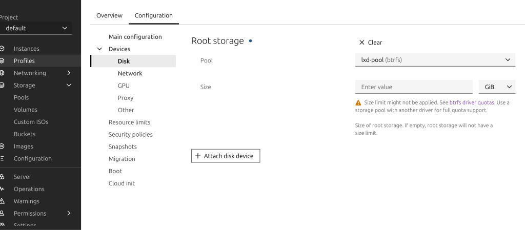The width and height of the screenshot is (525, 230).
Task: Open the Pool lxd-pool dropdown
Action: point(435,60)
